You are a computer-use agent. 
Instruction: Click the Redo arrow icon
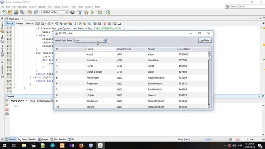(36, 12)
